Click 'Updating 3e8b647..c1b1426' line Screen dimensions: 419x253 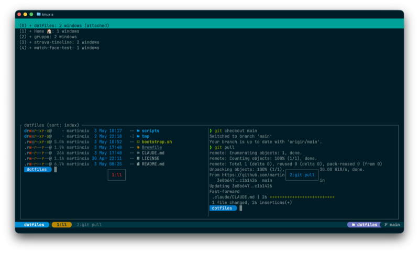[241, 186]
